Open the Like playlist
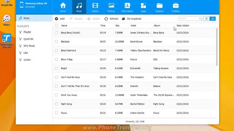 click(26, 53)
